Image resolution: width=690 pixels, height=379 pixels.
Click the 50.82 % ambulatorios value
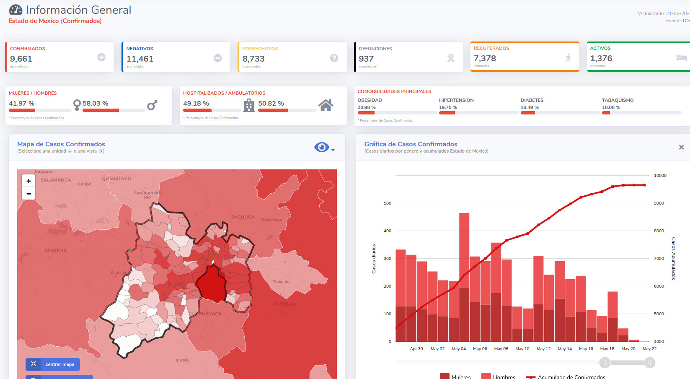pos(271,103)
